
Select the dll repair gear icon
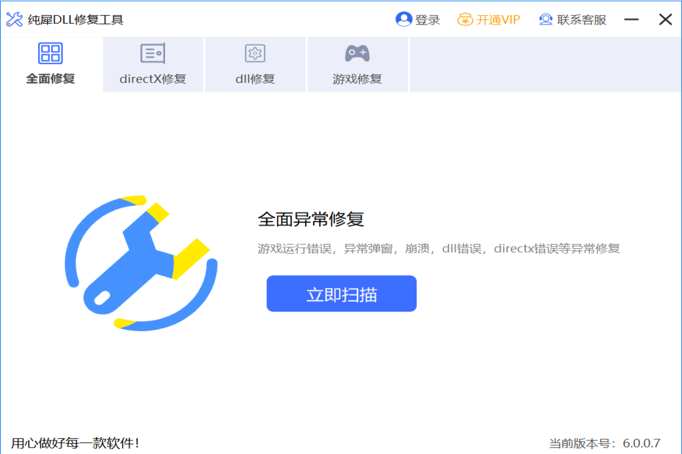coord(255,53)
